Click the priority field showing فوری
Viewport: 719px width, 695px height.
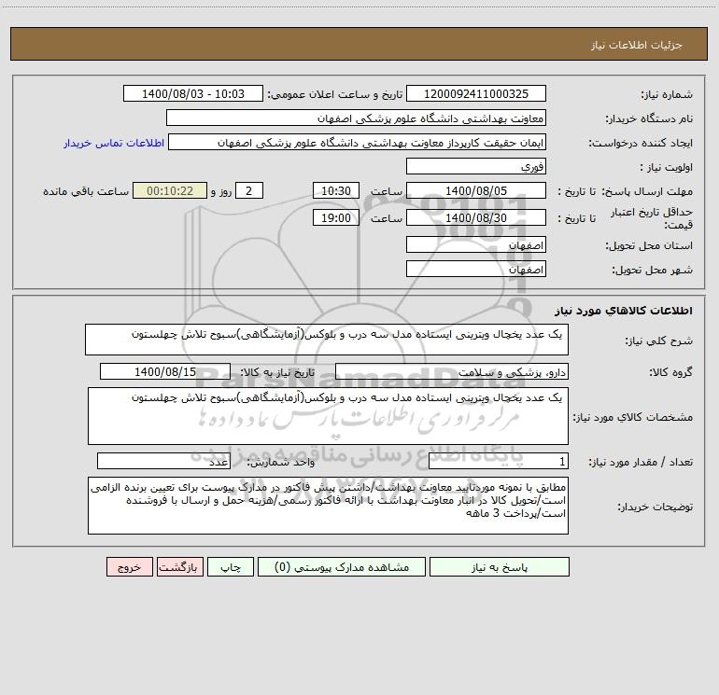tap(476, 166)
